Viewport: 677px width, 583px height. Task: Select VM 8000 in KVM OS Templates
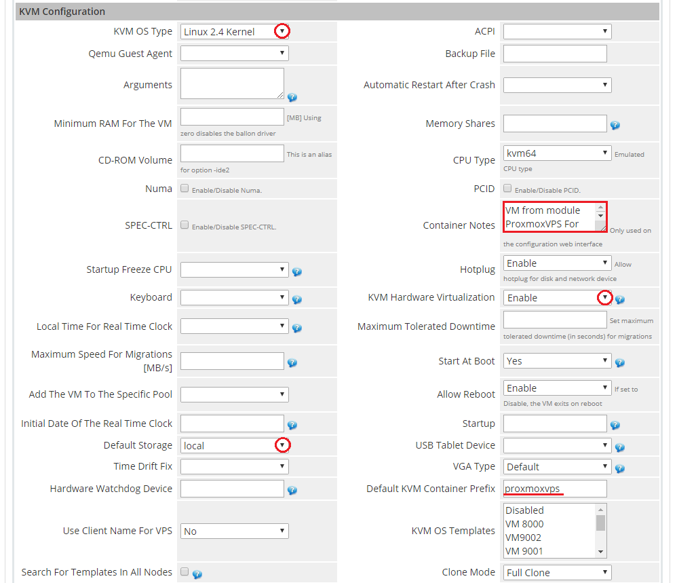click(x=549, y=524)
